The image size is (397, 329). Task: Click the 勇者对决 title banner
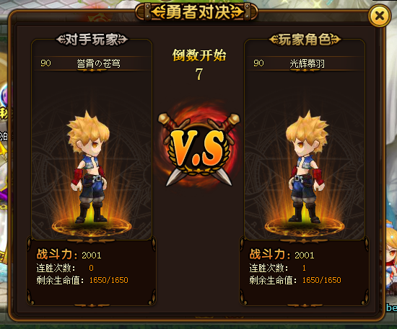[x=197, y=12]
